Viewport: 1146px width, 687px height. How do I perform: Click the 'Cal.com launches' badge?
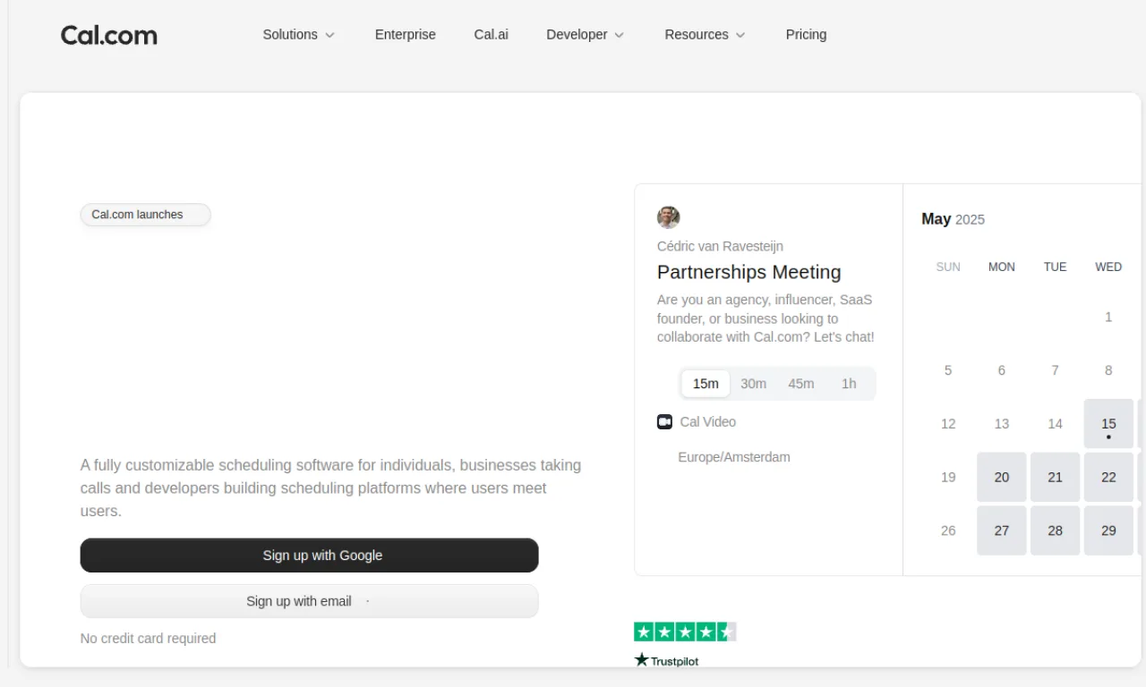146,215
